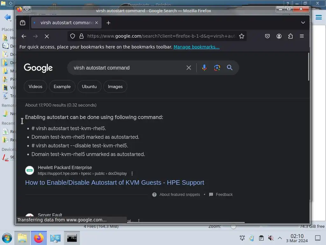Close the virsh autostart command tab

point(96,23)
